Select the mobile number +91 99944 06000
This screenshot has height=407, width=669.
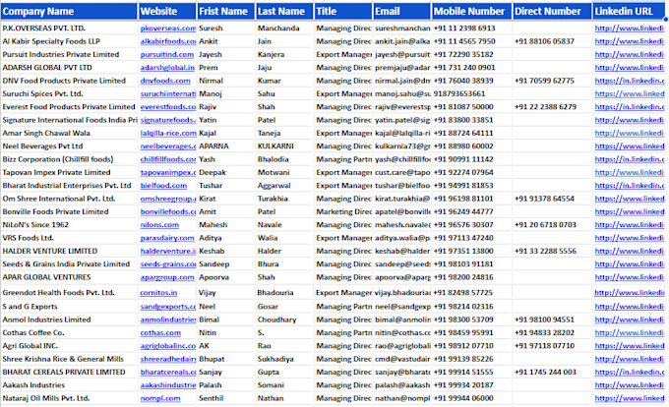(463, 398)
